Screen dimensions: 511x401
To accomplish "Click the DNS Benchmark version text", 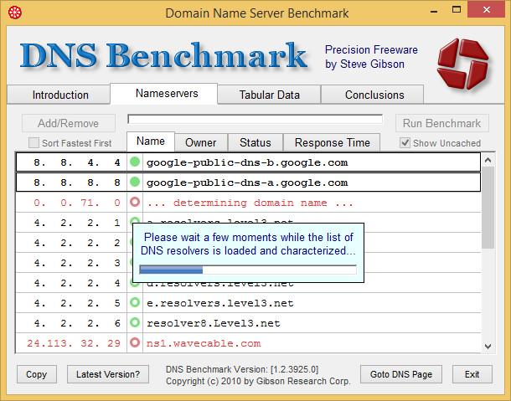I will pyautogui.click(x=242, y=369).
